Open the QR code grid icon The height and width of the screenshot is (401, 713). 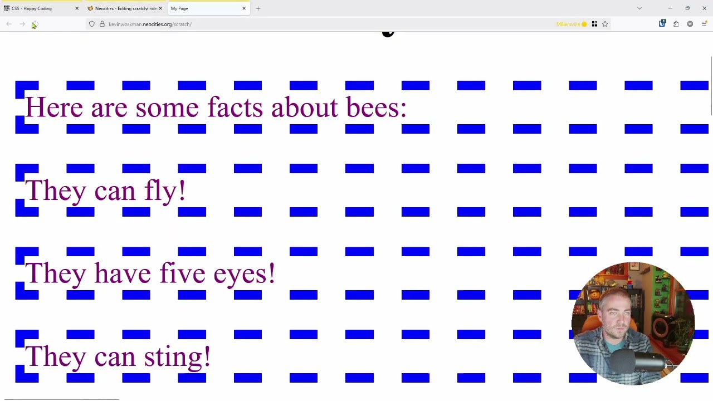(x=594, y=24)
